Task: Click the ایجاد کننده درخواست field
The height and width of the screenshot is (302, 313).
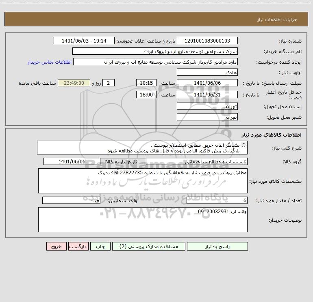Action: 156,62
